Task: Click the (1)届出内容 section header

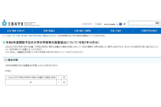Action: [11, 60]
